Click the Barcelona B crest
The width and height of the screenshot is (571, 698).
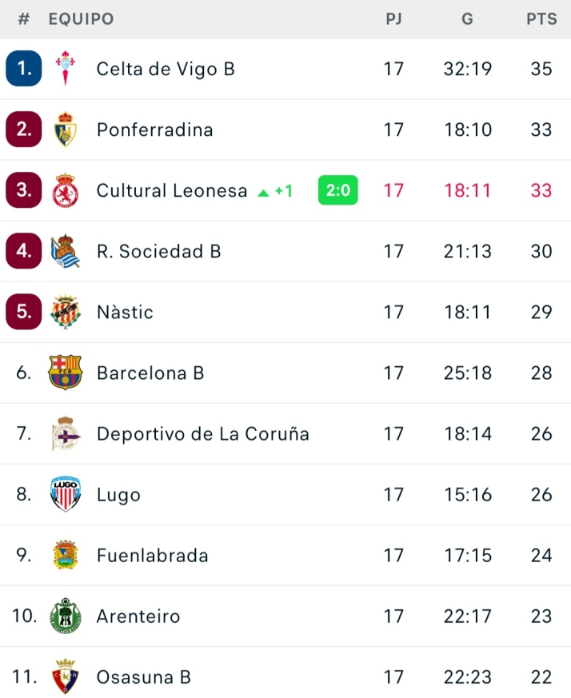65,373
